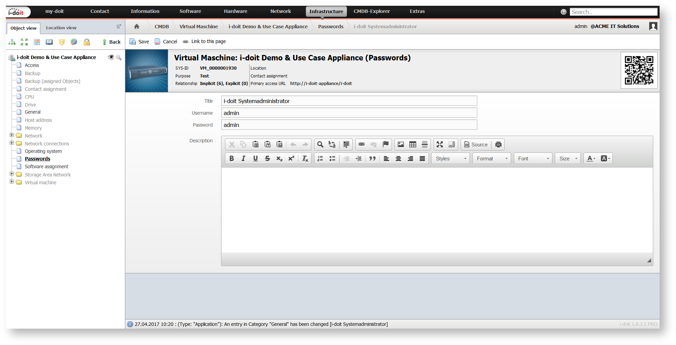Open the Extras menu
This screenshot has width=676, height=345.
point(417,11)
